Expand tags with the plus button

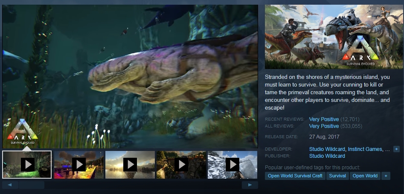(386, 176)
